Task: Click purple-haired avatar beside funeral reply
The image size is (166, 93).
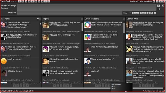Action: point(46,49)
